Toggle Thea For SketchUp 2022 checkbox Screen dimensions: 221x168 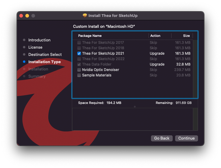point(79,59)
